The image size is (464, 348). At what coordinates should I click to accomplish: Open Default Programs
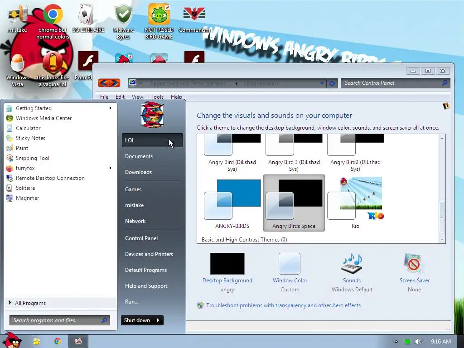152,270
